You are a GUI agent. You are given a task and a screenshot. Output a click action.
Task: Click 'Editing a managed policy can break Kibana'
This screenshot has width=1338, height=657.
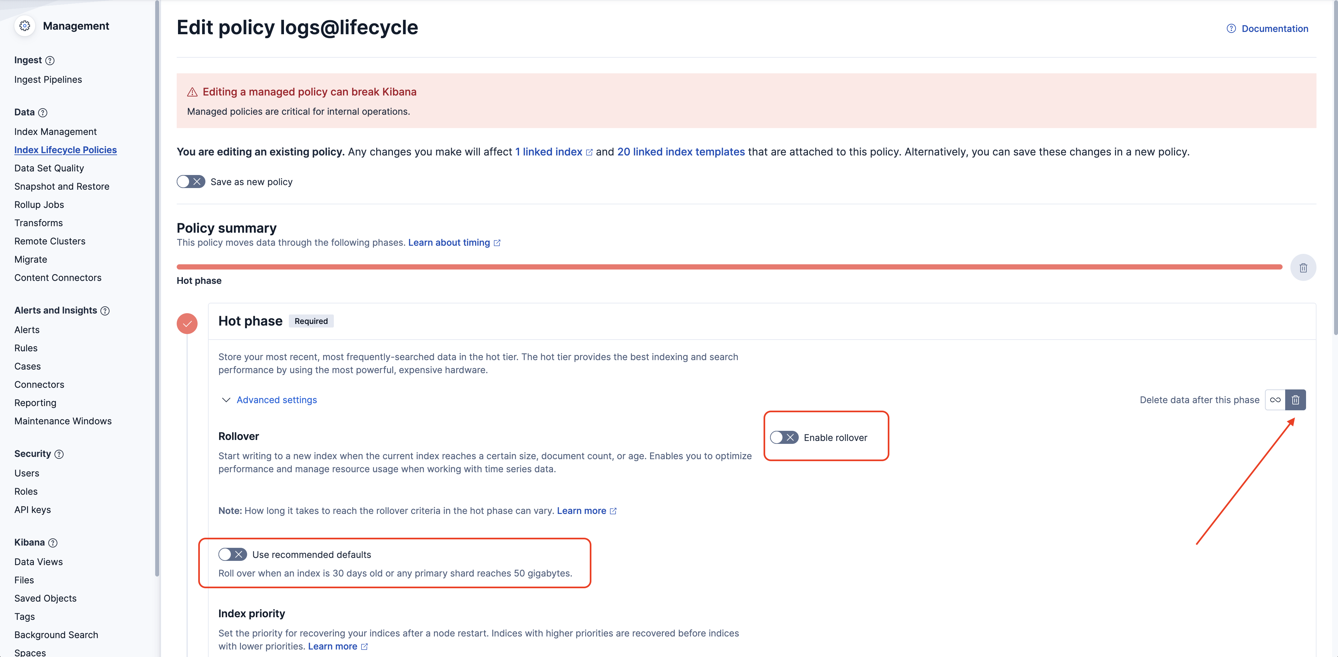(x=310, y=92)
